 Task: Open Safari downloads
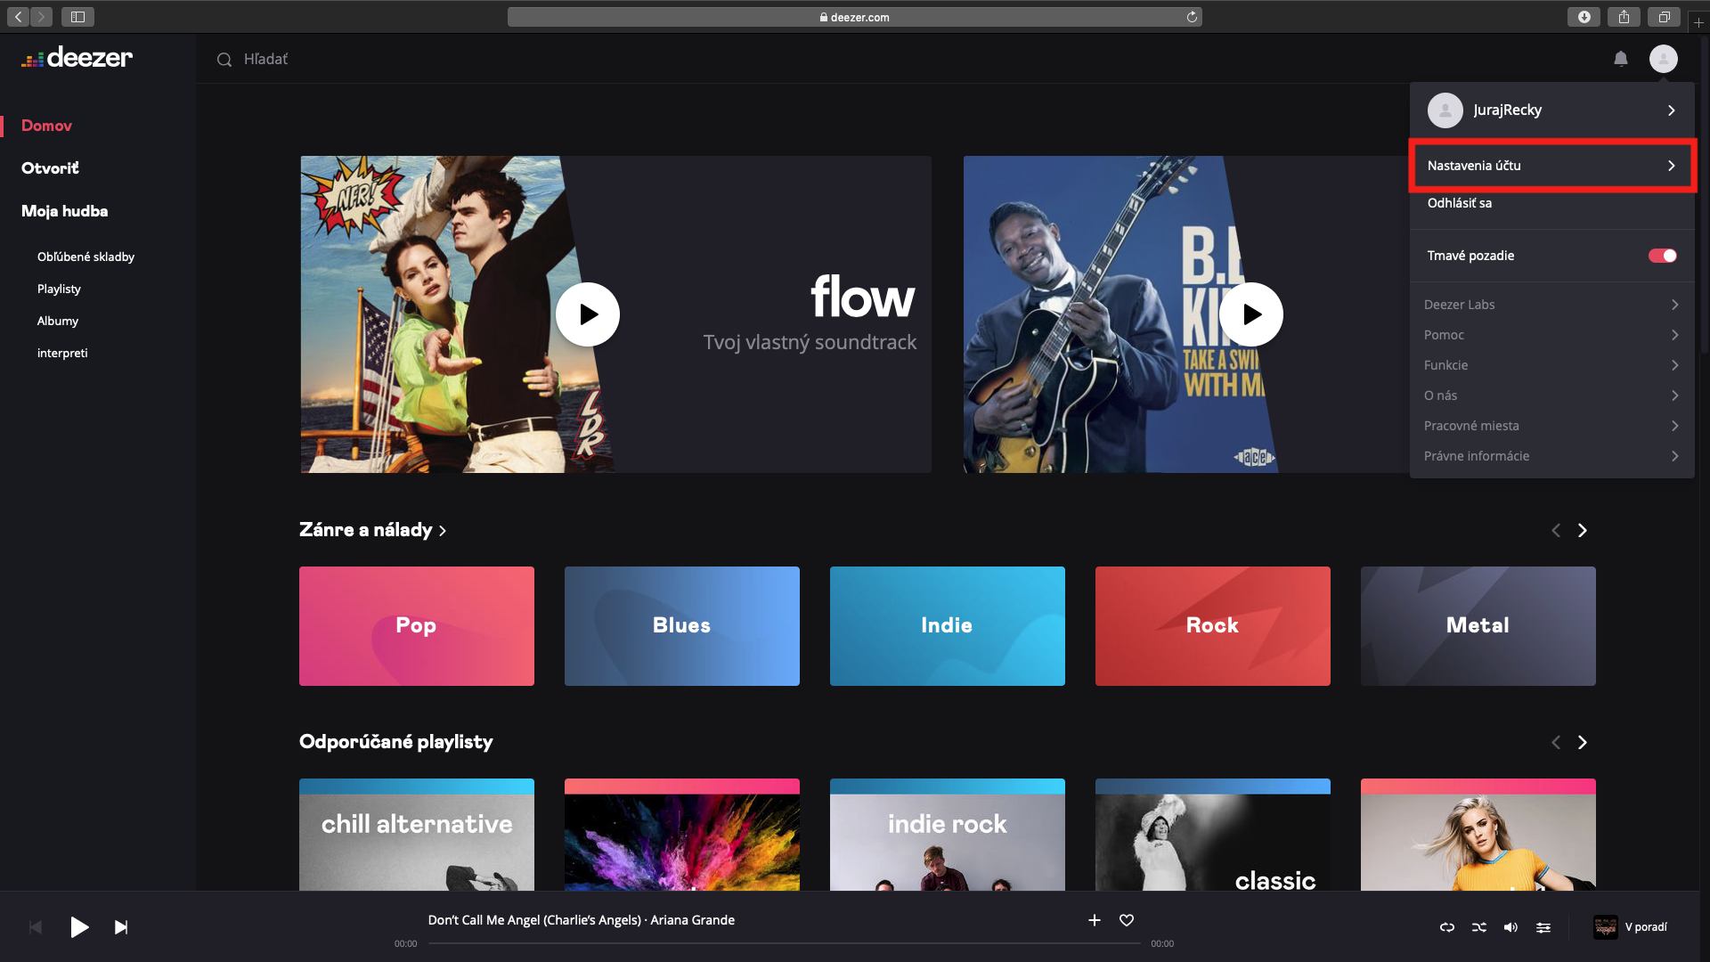pyautogui.click(x=1584, y=17)
